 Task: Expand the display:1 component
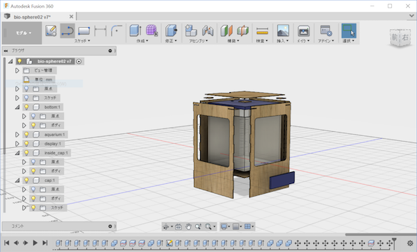(17, 144)
